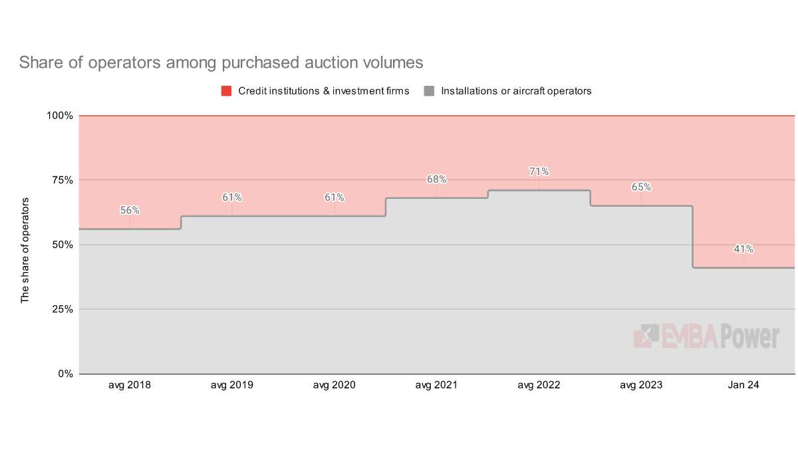Click the 71% data label
This screenshot has width=798, height=449.
(x=539, y=172)
